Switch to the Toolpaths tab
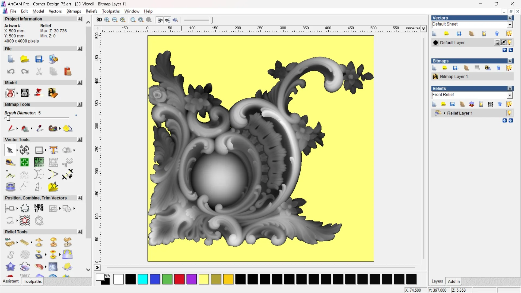The image size is (521, 293). (33, 281)
